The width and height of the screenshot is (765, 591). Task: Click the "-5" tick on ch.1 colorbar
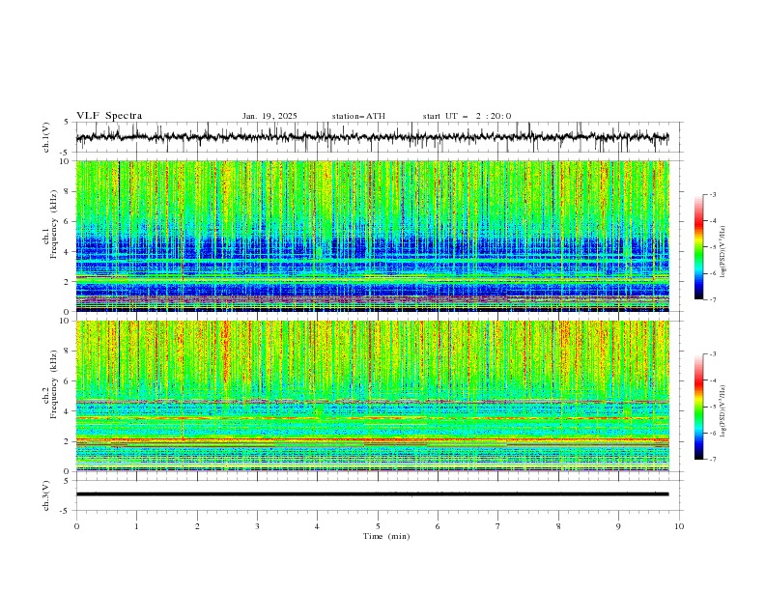click(712, 247)
